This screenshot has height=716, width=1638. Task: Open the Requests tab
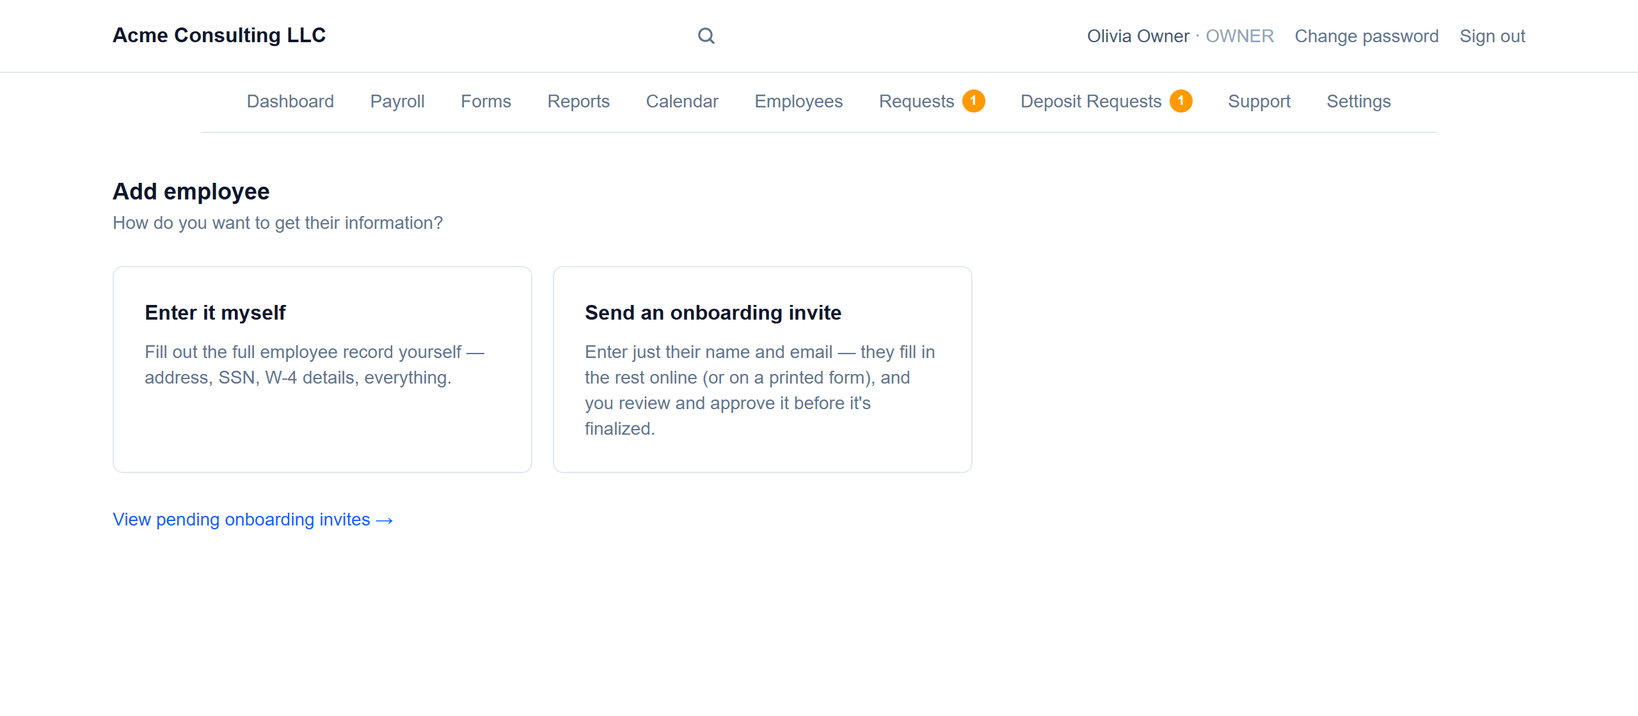(x=932, y=101)
